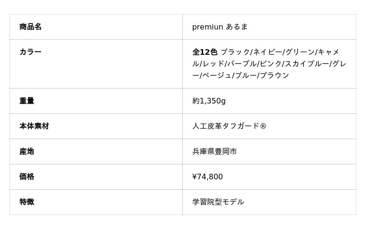The height and width of the screenshot is (229, 374).
Task: Click the 価格 row label
Action: click(27, 177)
